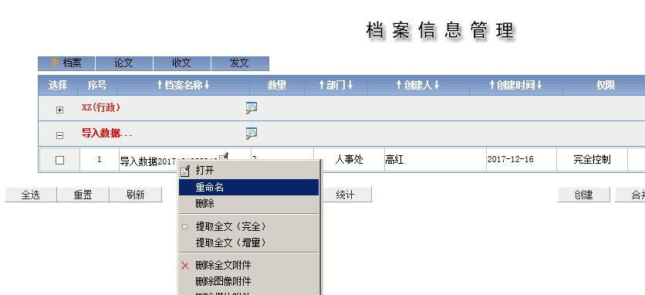Click the icon beside 提取全文（完全）
The height and width of the screenshot is (295, 645).
(x=184, y=226)
